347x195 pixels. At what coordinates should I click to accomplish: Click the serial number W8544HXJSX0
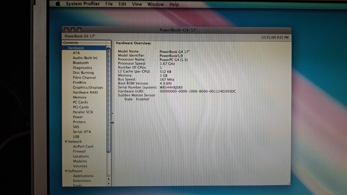tap(171, 87)
